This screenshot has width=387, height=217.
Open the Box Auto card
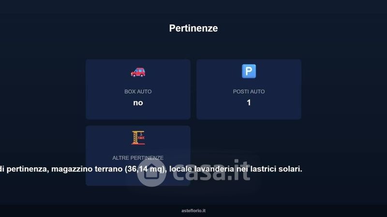(138, 89)
